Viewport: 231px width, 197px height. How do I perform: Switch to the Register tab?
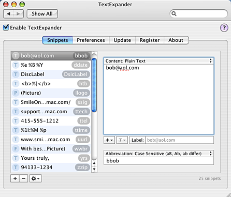click(x=150, y=40)
